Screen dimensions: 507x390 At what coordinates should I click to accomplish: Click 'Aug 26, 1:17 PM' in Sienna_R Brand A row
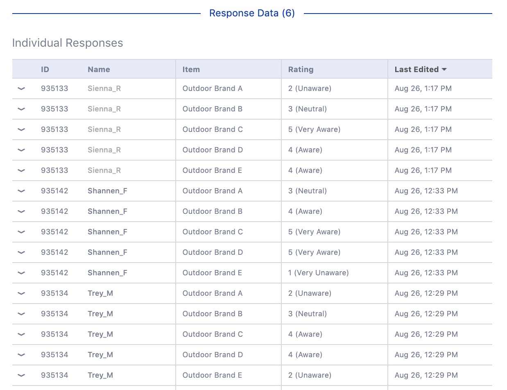[423, 88]
